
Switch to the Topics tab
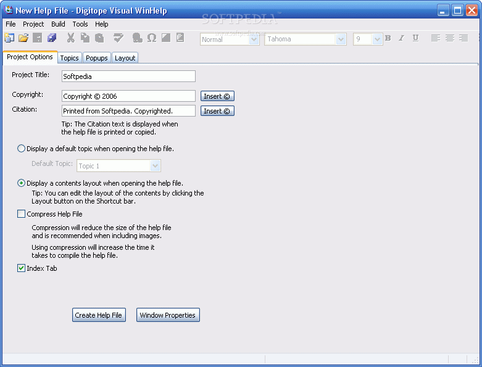[x=70, y=58]
